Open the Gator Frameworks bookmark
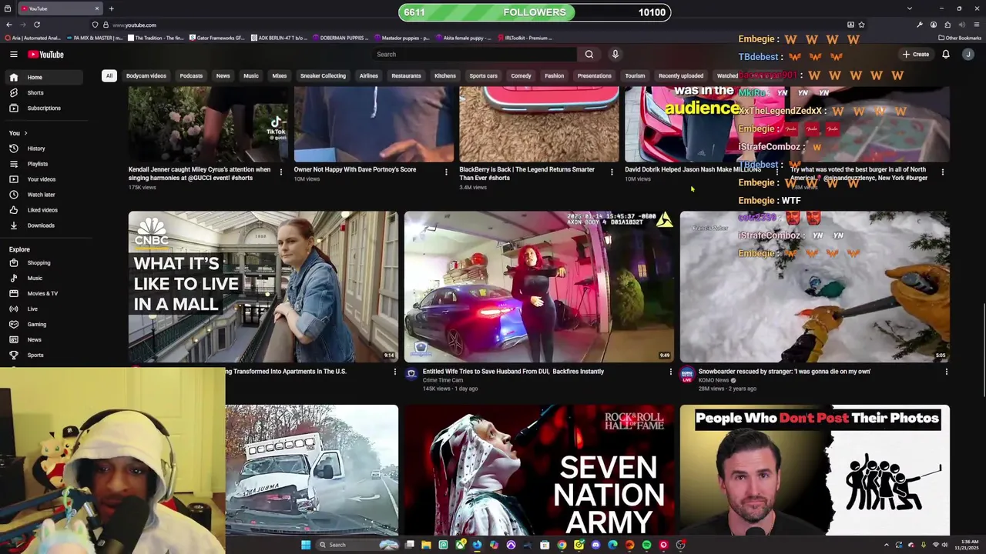Image resolution: width=986 pixels, height=554 pixels. [x=216, y=38]
